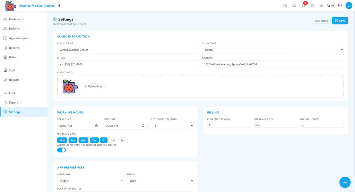355x192 pixels.
Task: Click the Save button
Action: tap(340, 20)
